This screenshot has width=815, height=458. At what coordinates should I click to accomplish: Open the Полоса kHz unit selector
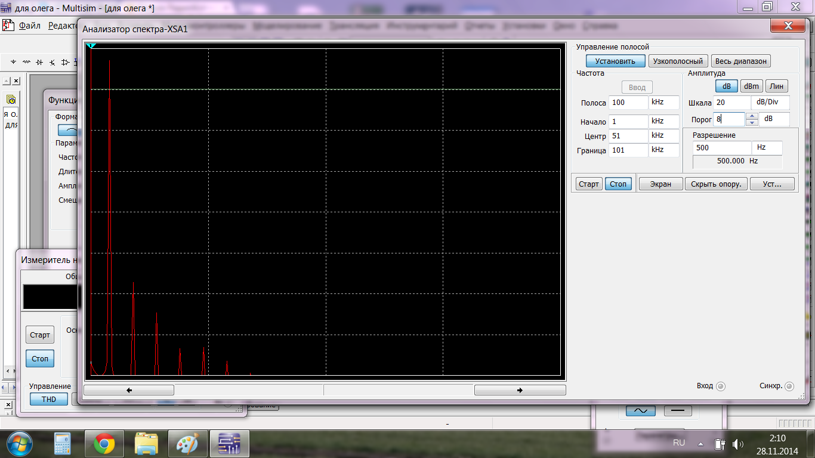pos(664,103)
